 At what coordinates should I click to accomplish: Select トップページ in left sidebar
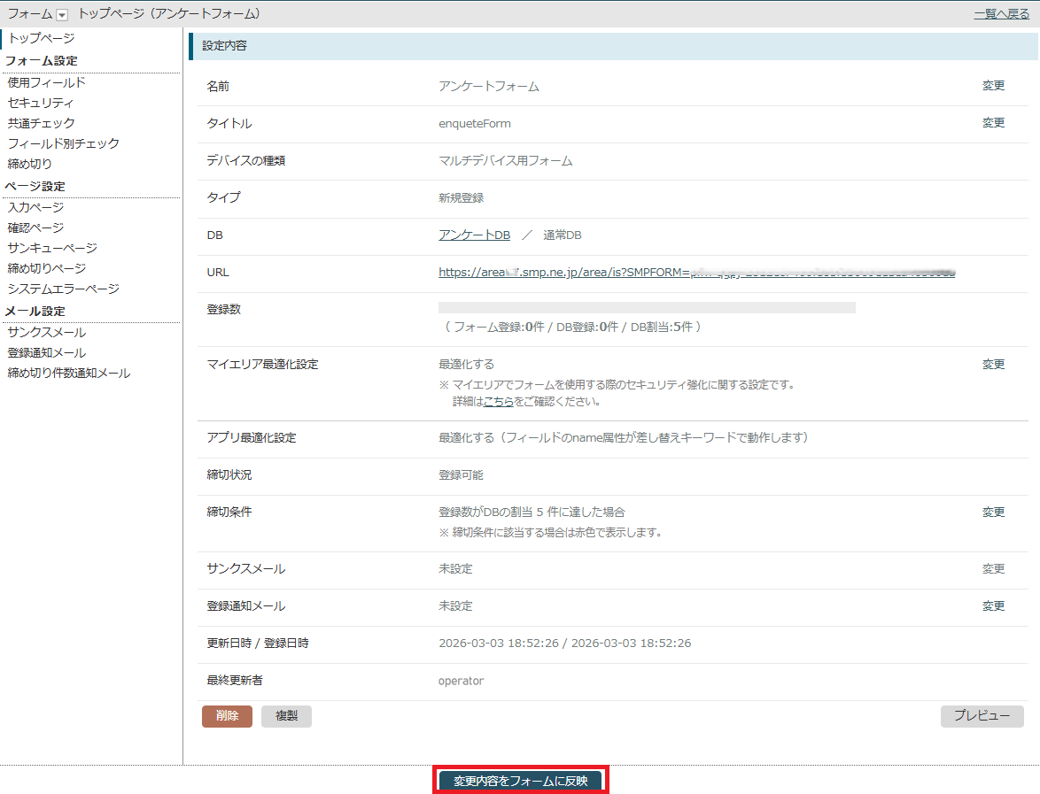[41, 38]
